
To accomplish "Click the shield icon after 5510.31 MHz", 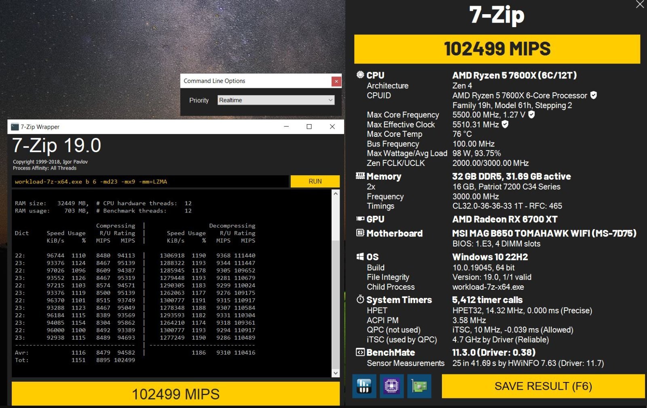I will tap(505, 124).
